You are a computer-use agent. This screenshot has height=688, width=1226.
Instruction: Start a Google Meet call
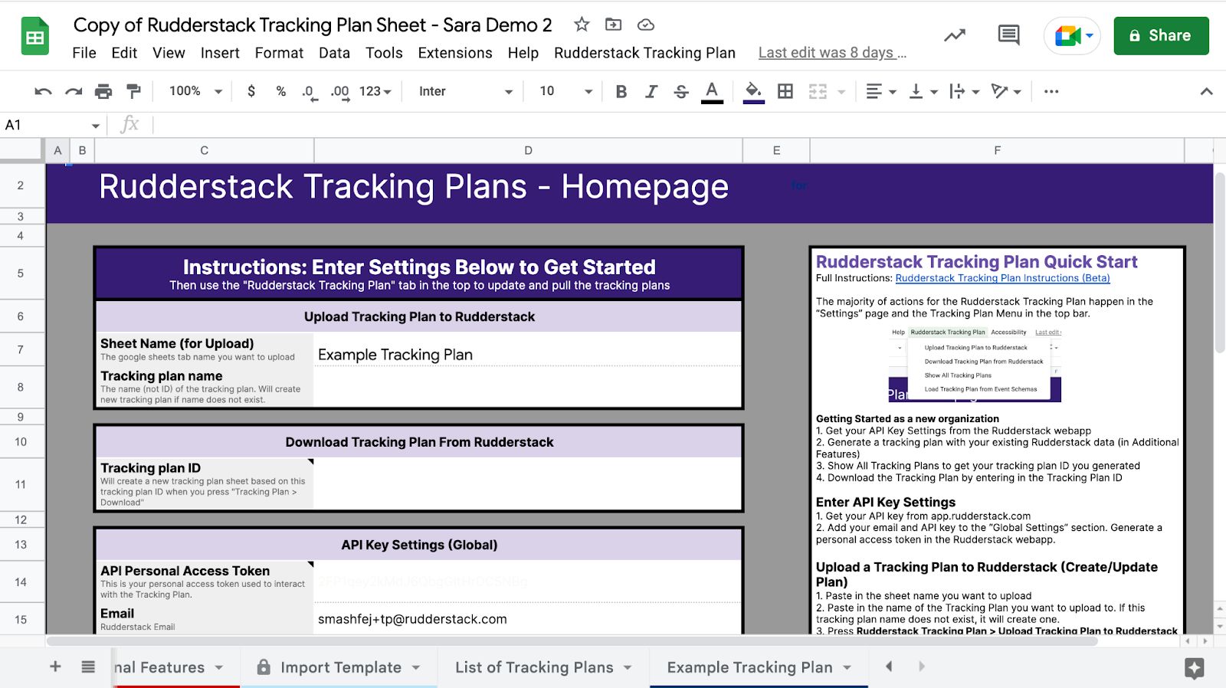1072,35
